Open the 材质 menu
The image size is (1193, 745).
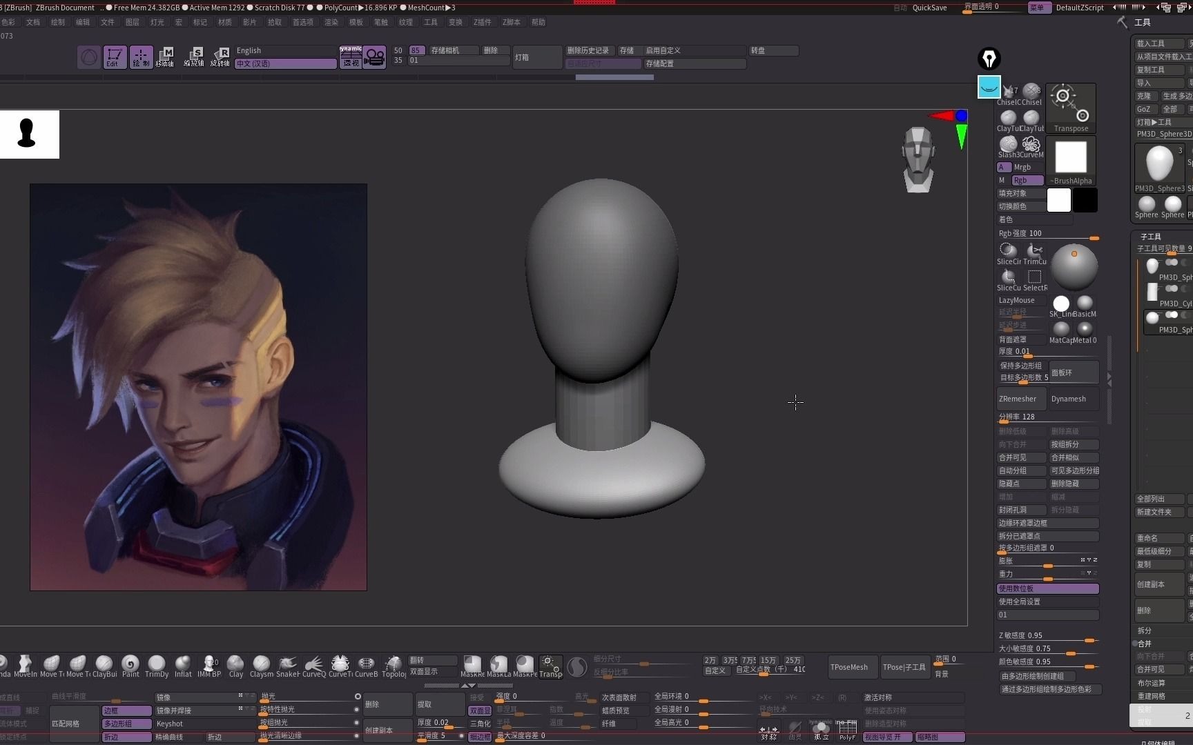[x=225, y=22]
